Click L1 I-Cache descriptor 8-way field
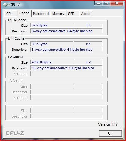 pos(66,50)
